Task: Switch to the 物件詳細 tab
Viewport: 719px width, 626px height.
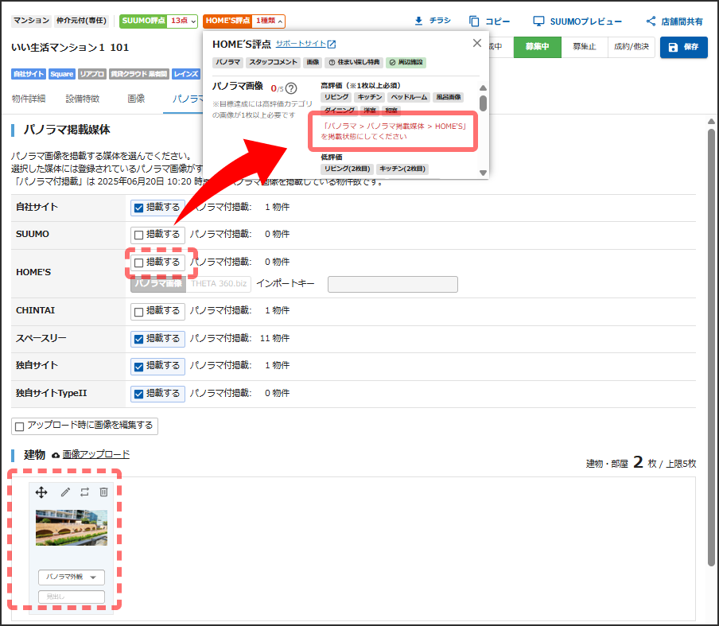Action: click(29, 99)
